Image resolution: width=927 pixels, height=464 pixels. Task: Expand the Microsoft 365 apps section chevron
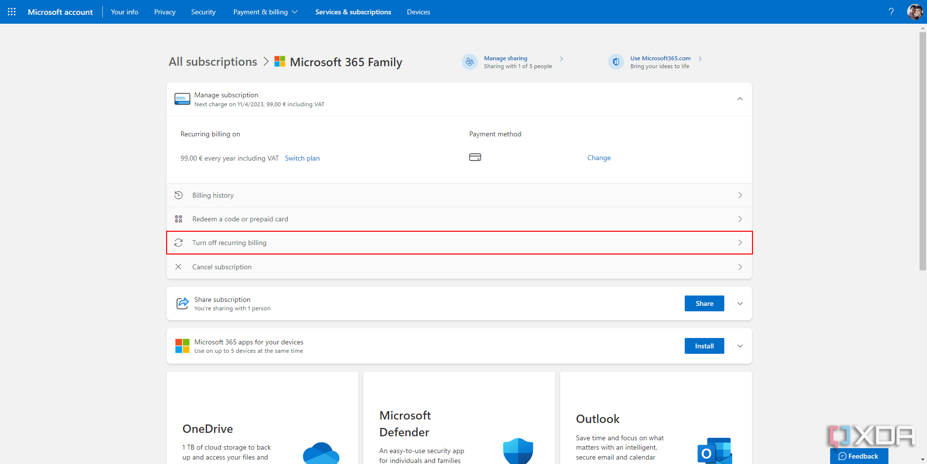[x=740, y=346]
